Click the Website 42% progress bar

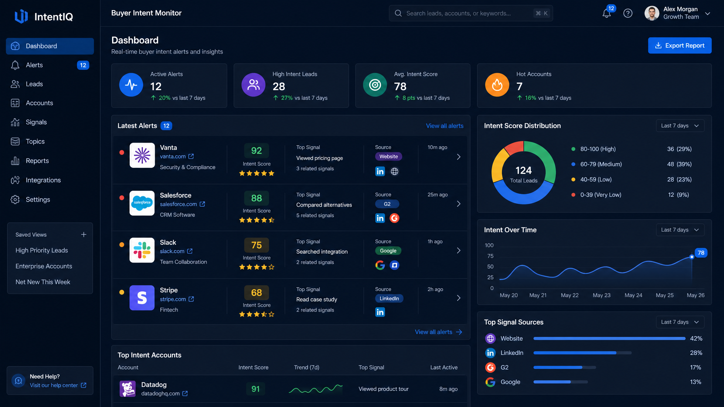tap(609, 338)
